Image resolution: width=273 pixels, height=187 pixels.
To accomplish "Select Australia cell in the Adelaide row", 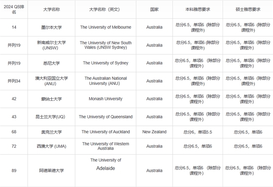I will 154,171.
